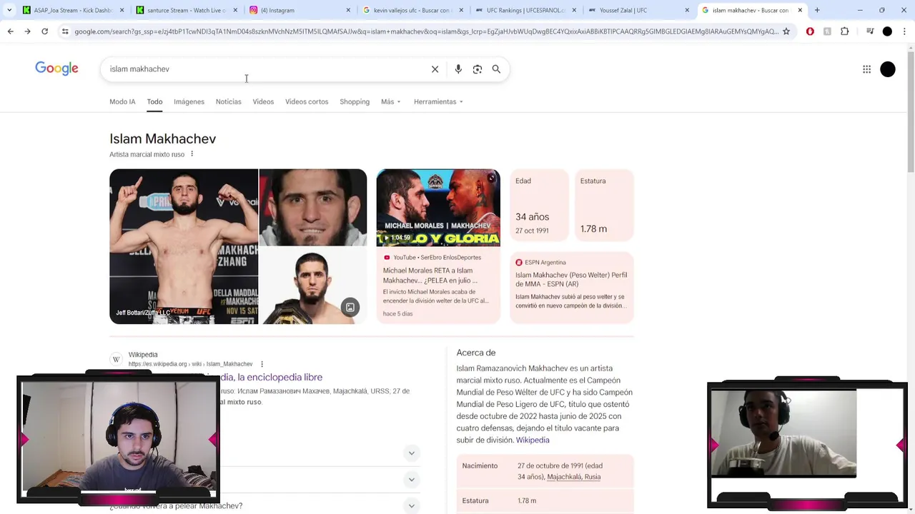This screenshot has width=915, height=514.
Task: Open the Extensions puzzle menu
Action: point(845,31)
